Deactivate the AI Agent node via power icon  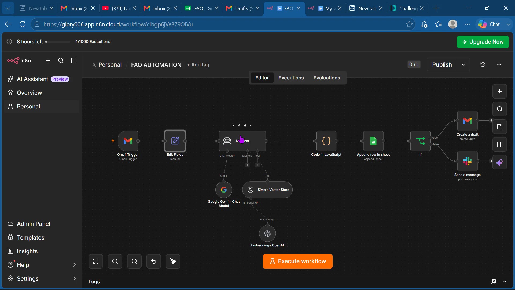pos(239,125)
